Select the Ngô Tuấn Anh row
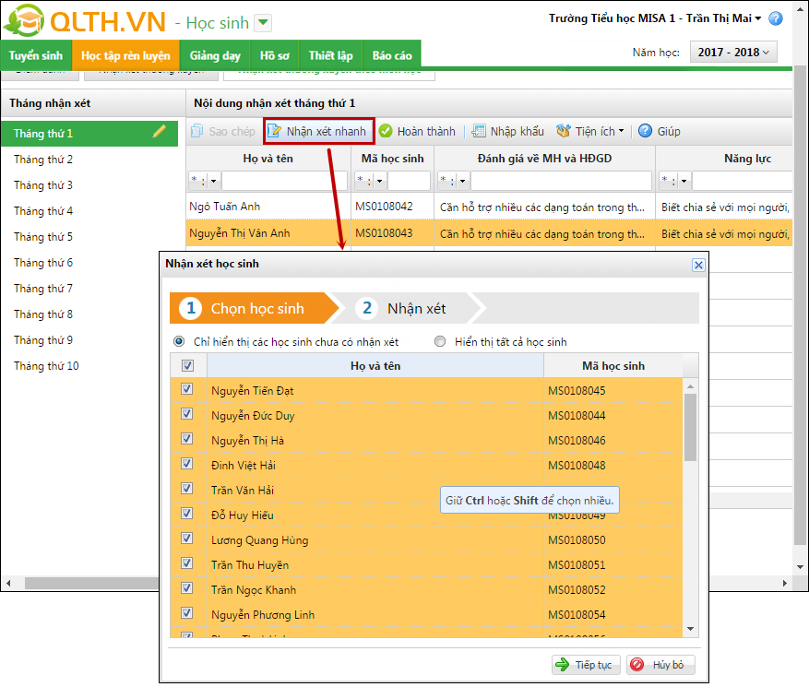The image size is (809, 687). 489,207
